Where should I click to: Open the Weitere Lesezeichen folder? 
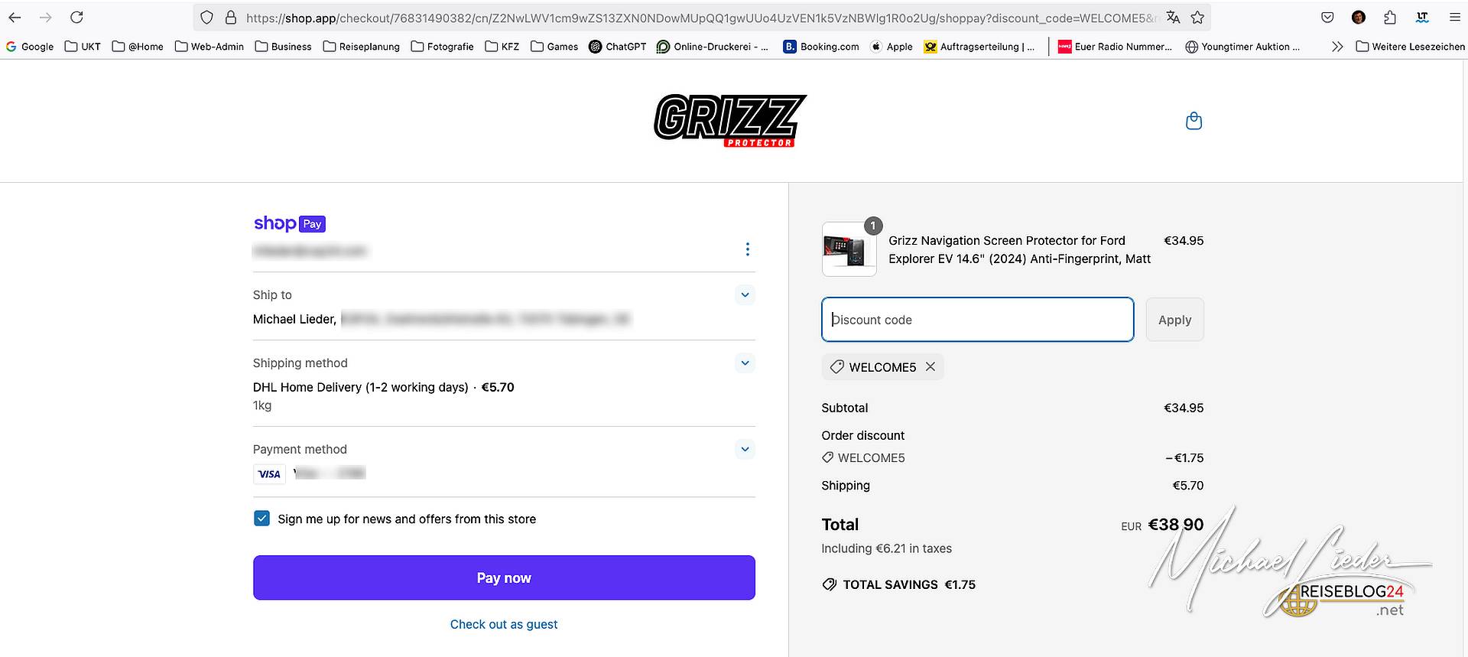(1411, 47)
